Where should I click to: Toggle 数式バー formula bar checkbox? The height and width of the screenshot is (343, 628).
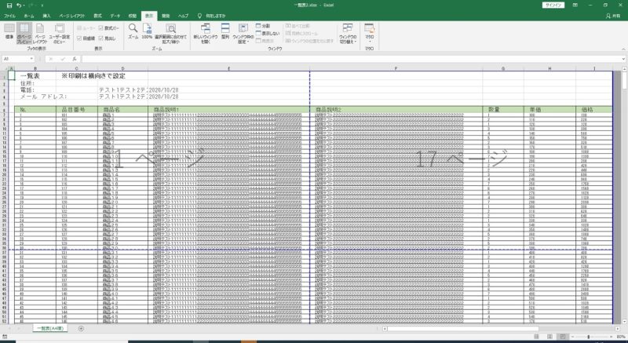tap(108, 28)
